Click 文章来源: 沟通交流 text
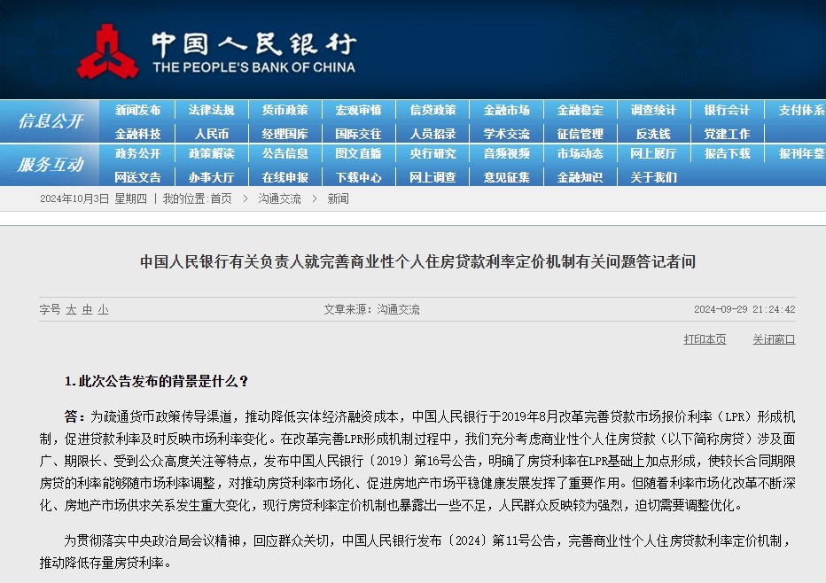The height and width of the screenshot is (583, 826). click(372, 309)
